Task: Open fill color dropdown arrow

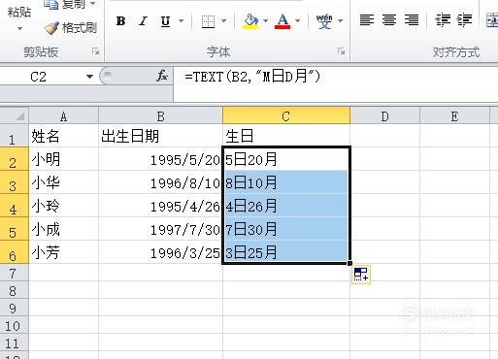Action: [265, 21]
